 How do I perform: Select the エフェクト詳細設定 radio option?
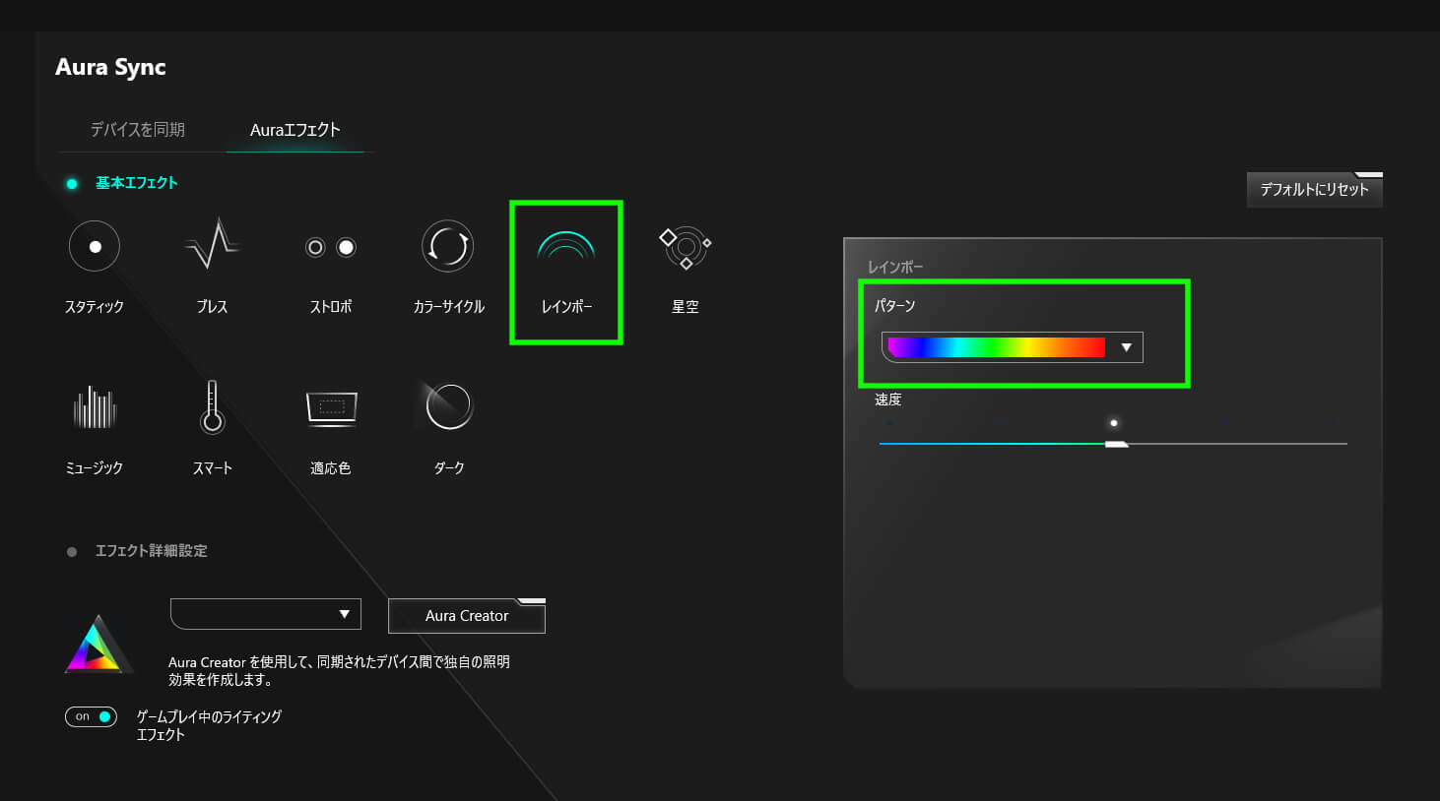pyautogui.click(x=72, y=552)
